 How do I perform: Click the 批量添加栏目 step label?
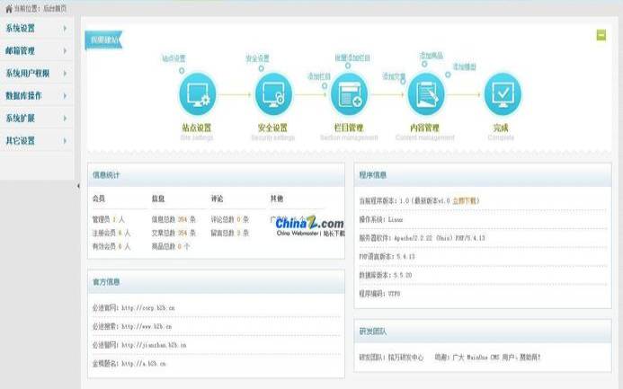(x=352, y=58)
